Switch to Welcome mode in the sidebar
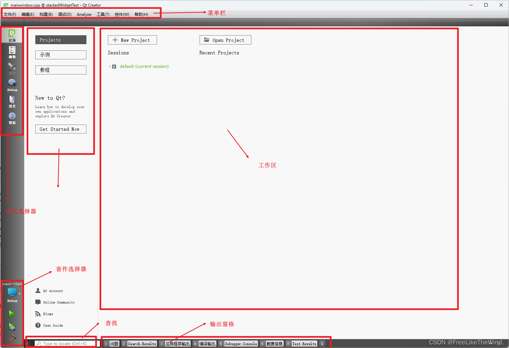The image size is (509, 348). (x=12, y=35)
